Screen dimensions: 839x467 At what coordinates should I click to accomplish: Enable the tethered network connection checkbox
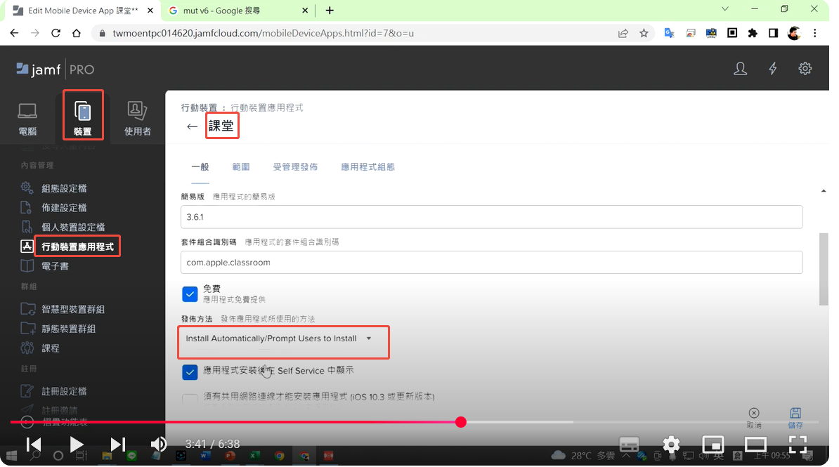190,400
